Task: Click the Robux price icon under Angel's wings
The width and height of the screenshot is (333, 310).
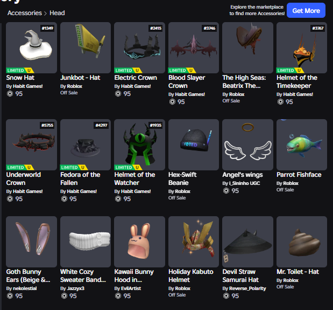Action: point(226,191)
